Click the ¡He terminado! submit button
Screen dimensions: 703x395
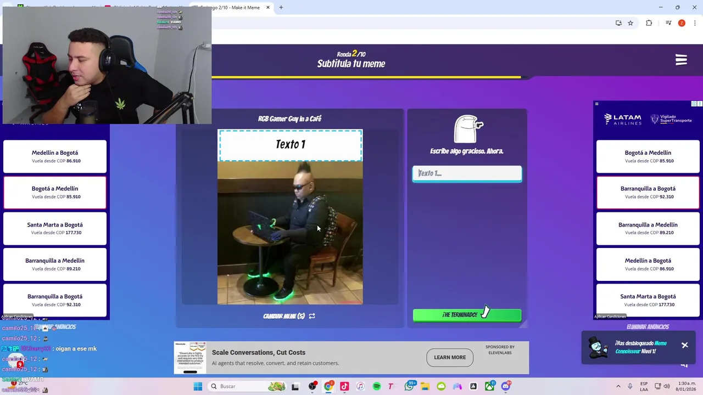pos(467,315)
